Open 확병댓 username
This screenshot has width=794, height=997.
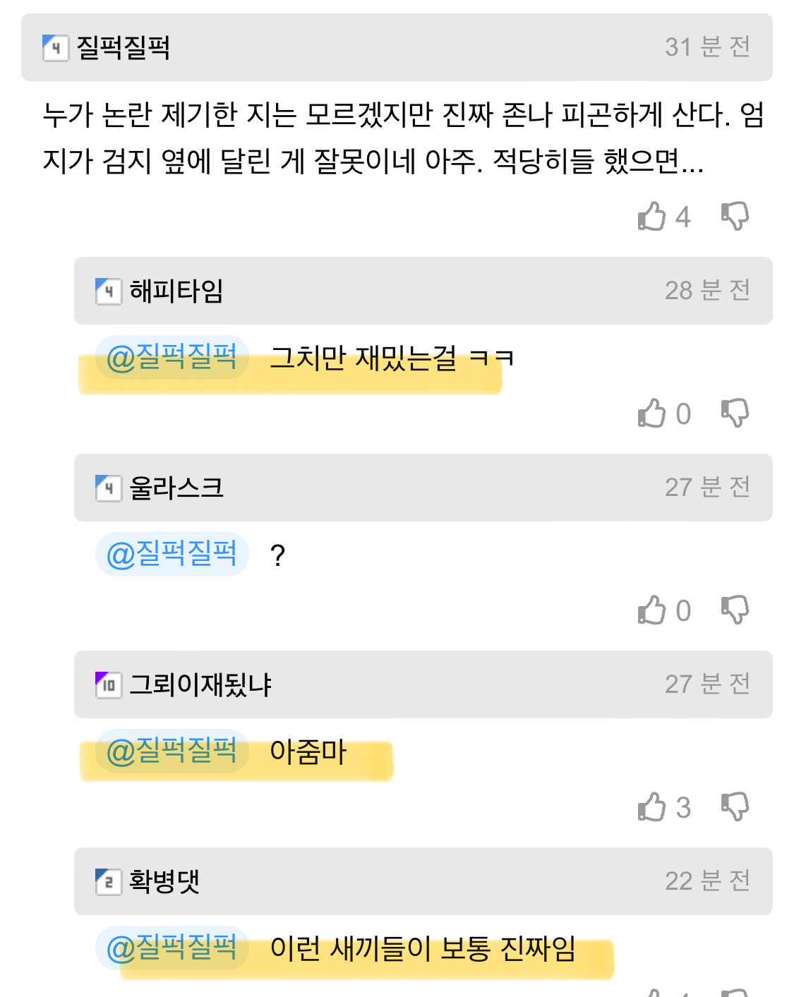click(164, 881)
